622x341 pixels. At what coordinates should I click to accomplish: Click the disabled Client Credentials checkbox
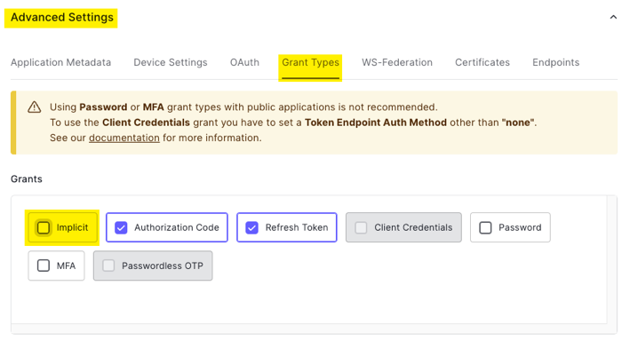click(361, 227)
